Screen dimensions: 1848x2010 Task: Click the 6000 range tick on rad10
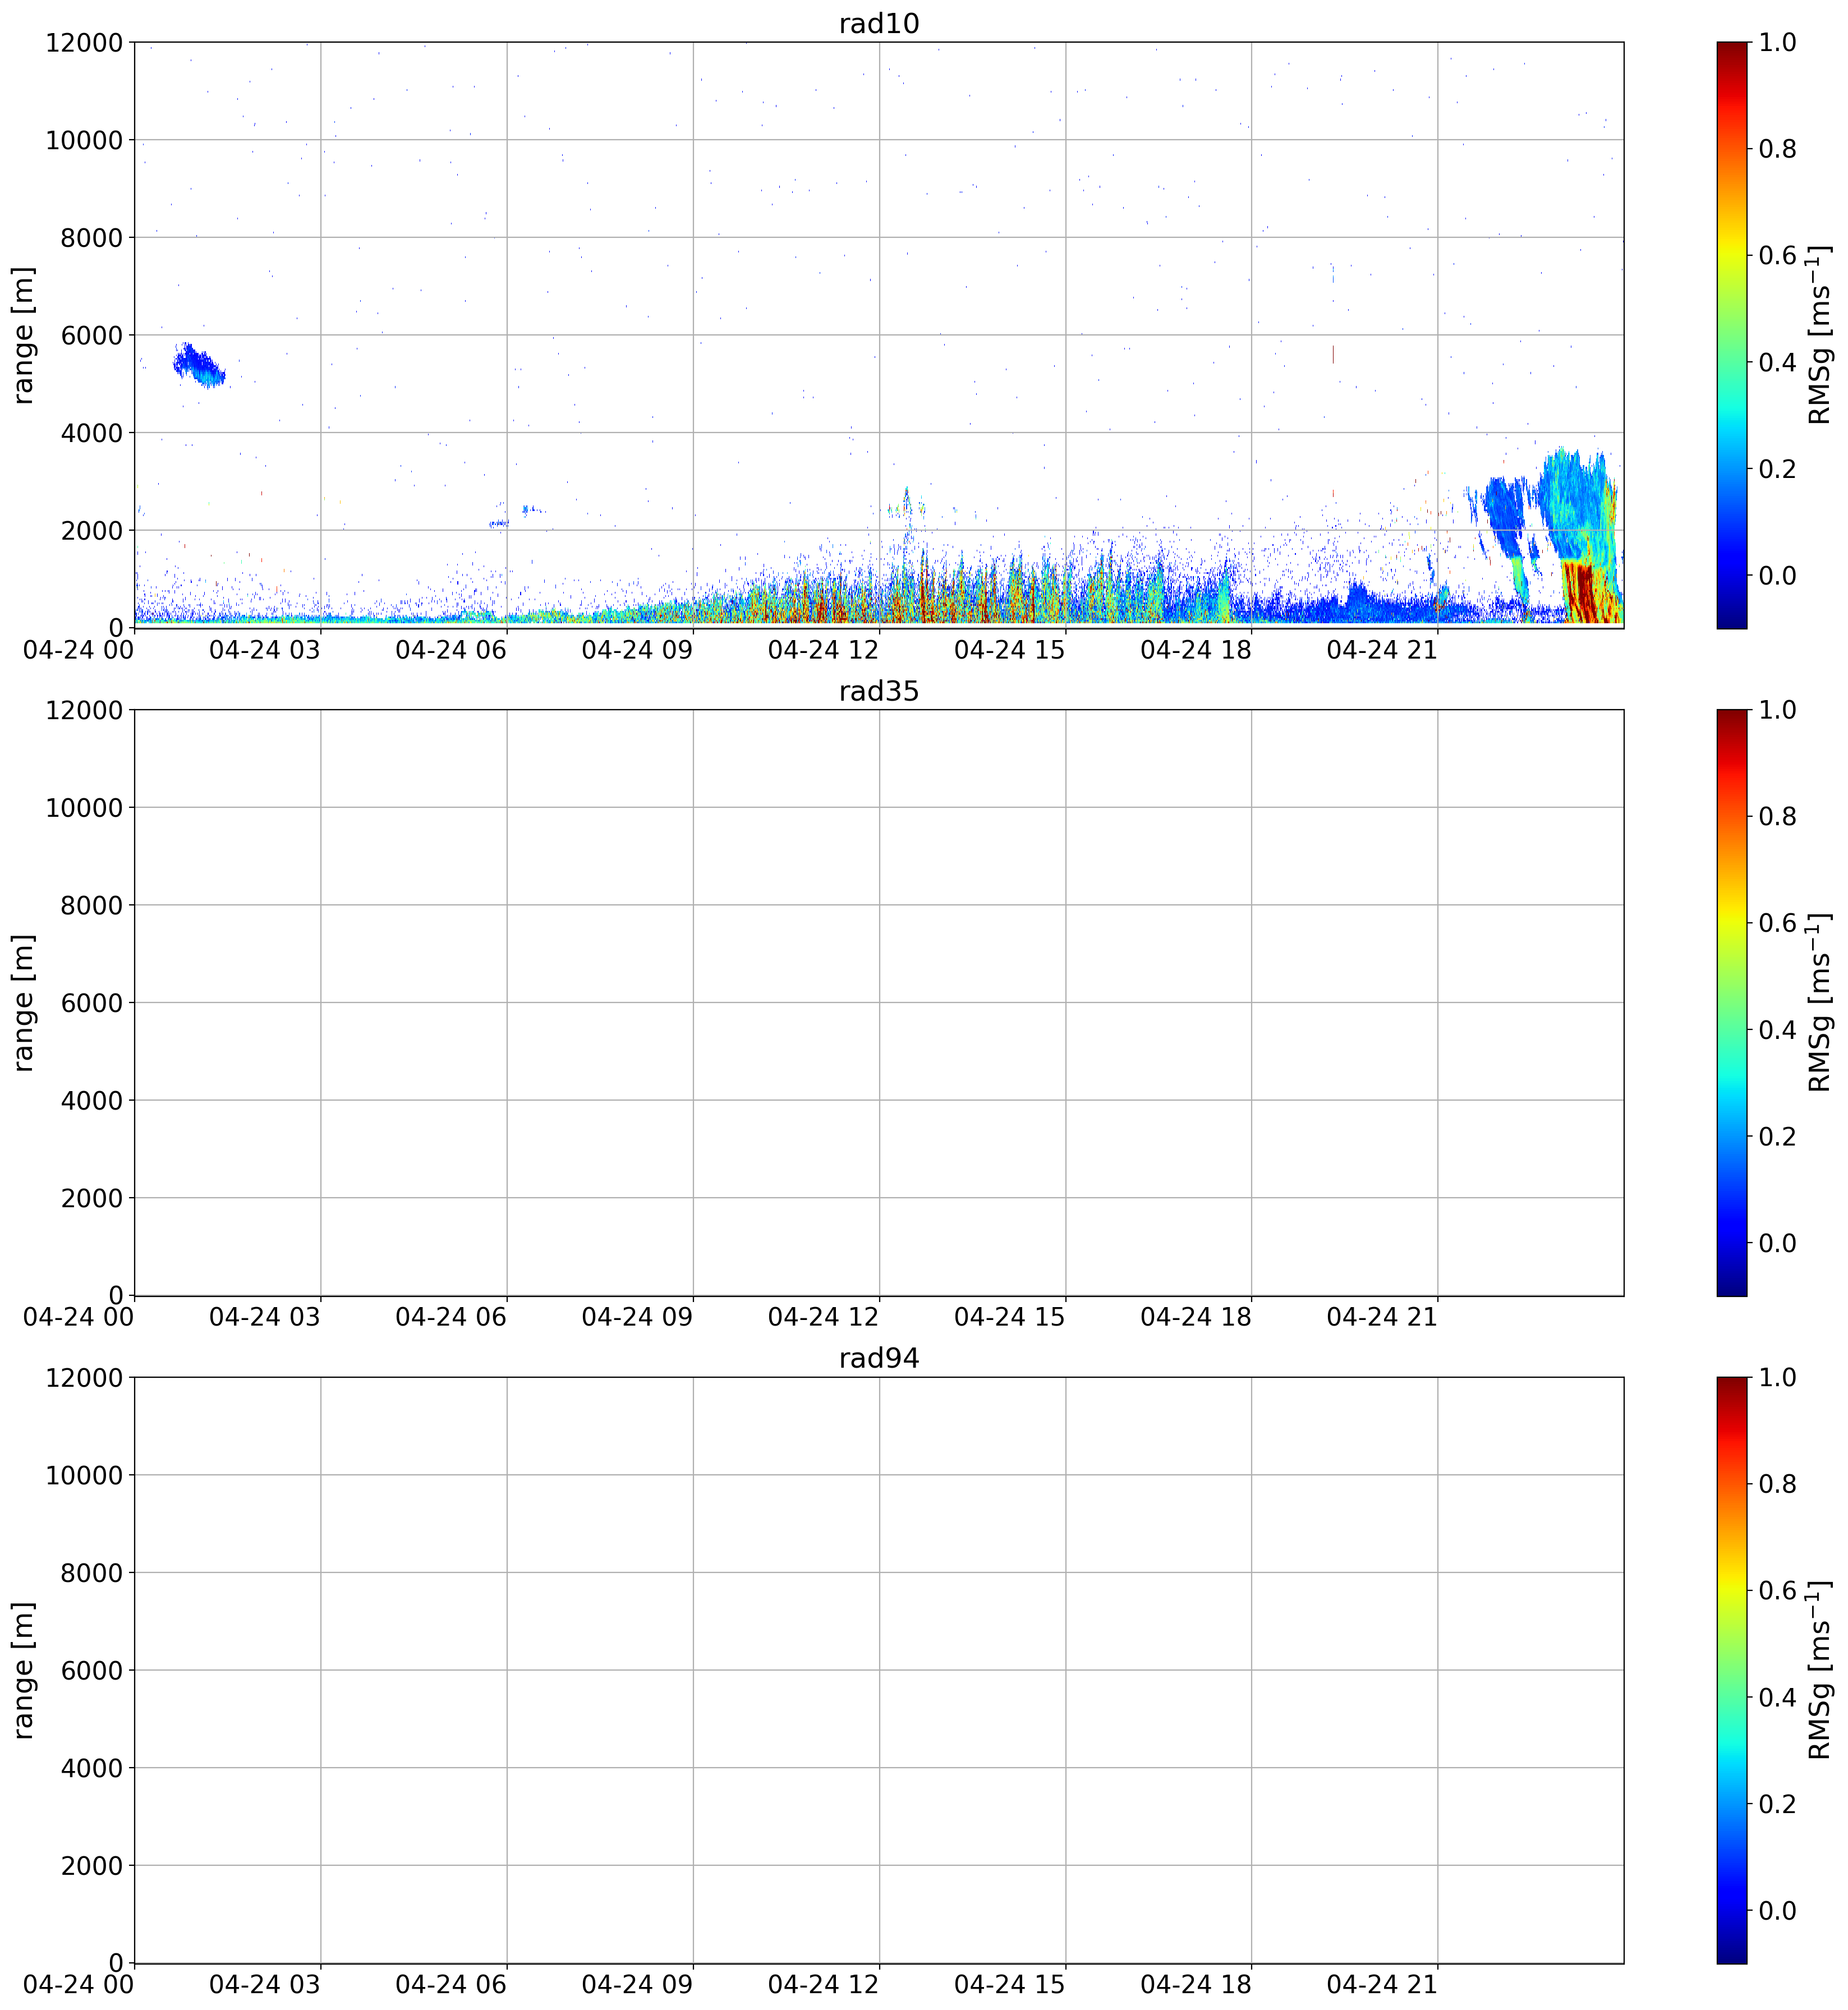click(x=92, y=335)
